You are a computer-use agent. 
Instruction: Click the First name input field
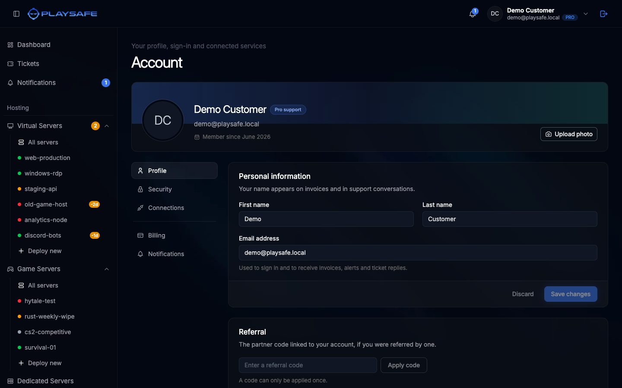[326, 219]
